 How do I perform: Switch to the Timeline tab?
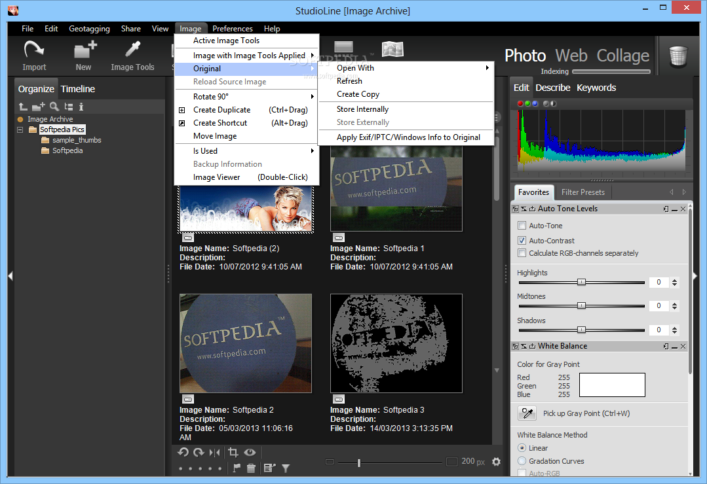(x=78, y=89)
